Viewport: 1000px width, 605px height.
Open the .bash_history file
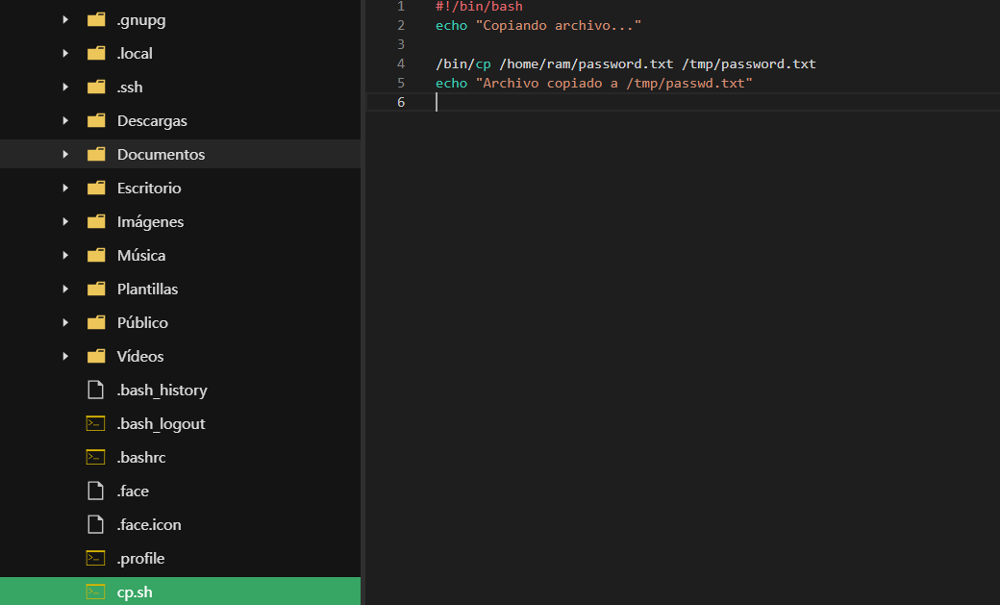[162, 391]
